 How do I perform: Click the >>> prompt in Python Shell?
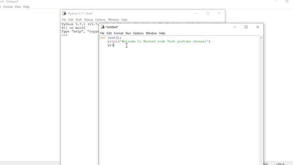[64, 35]
